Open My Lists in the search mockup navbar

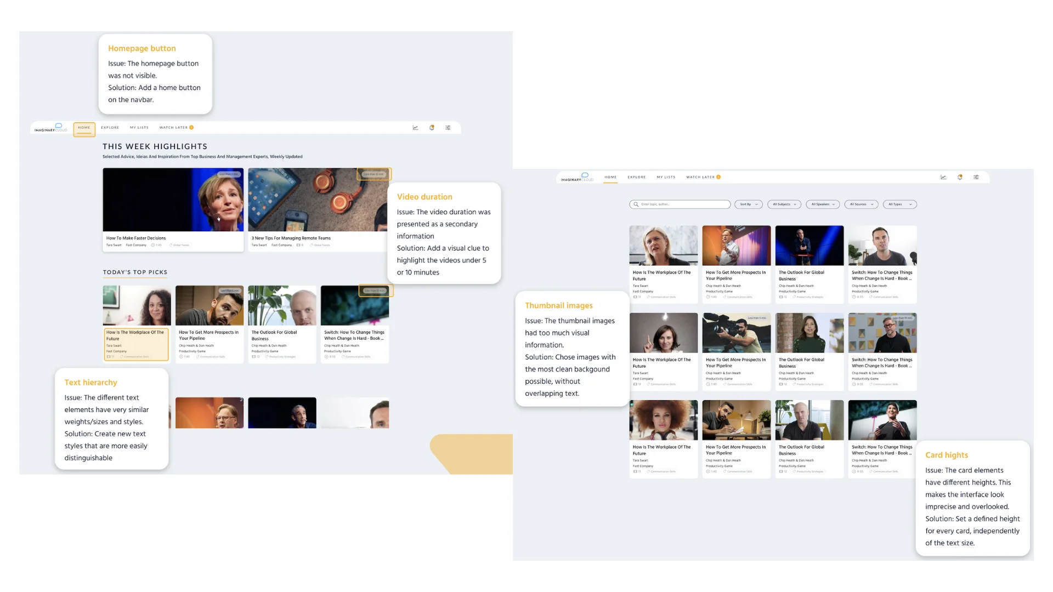[666, 177]
